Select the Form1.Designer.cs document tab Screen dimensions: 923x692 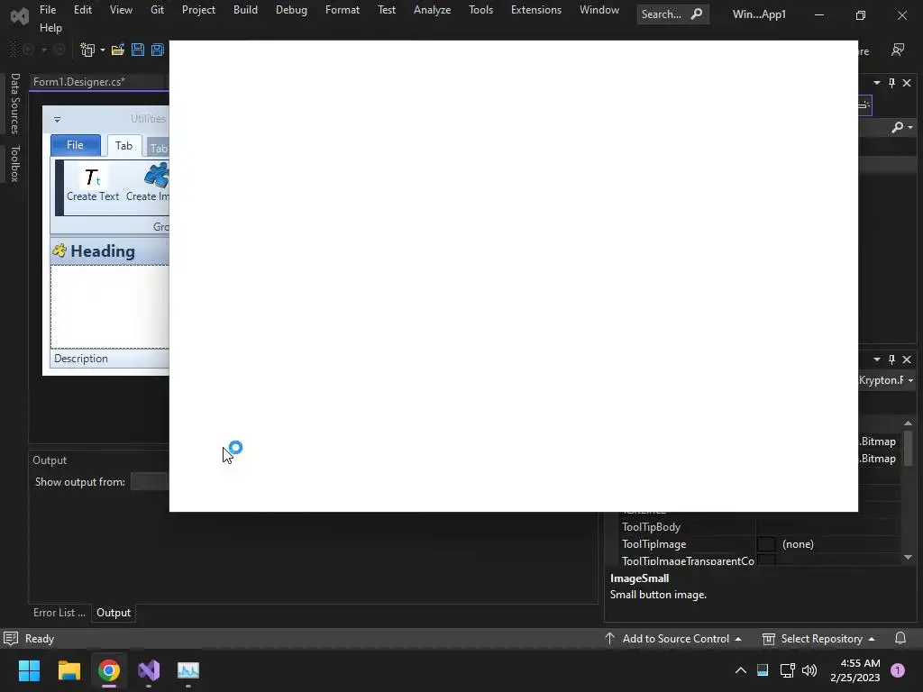pyautogui.click(x=79, y=82)
